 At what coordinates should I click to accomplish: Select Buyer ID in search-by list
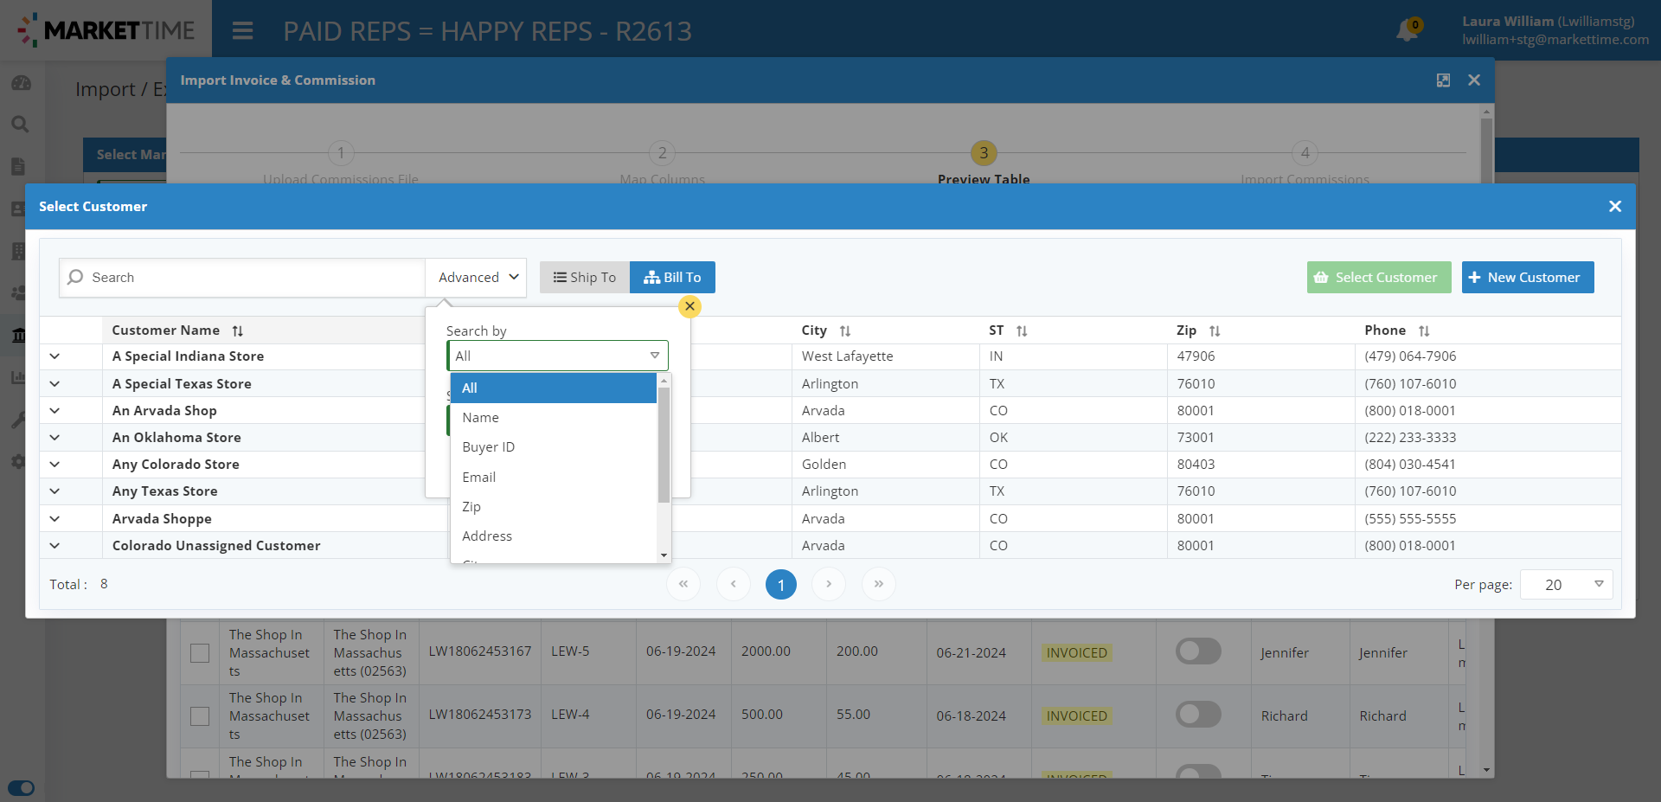tap(488, 447)
